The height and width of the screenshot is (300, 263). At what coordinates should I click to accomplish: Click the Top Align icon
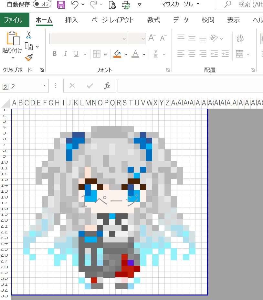tap(181, 37)
